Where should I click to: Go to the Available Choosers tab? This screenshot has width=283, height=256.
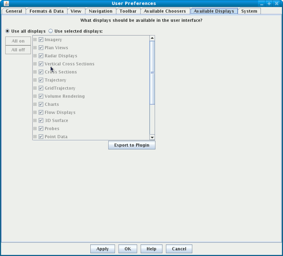pos(165,11)
